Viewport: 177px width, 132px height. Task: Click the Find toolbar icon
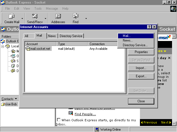pyautogui.click(x=76, y=16)
